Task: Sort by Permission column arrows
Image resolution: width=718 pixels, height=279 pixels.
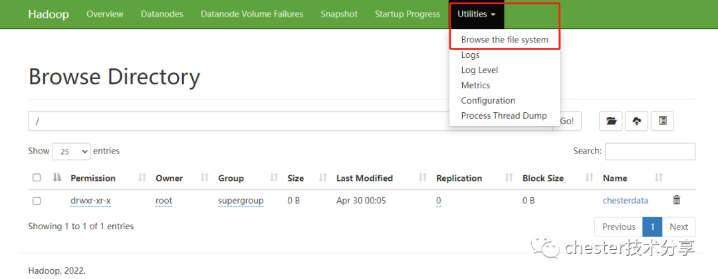Action: tap(142, 178)
